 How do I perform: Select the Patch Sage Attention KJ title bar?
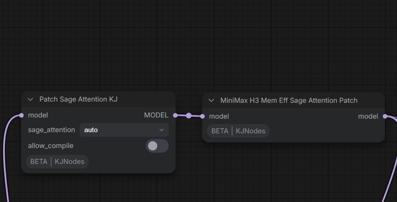98,99
